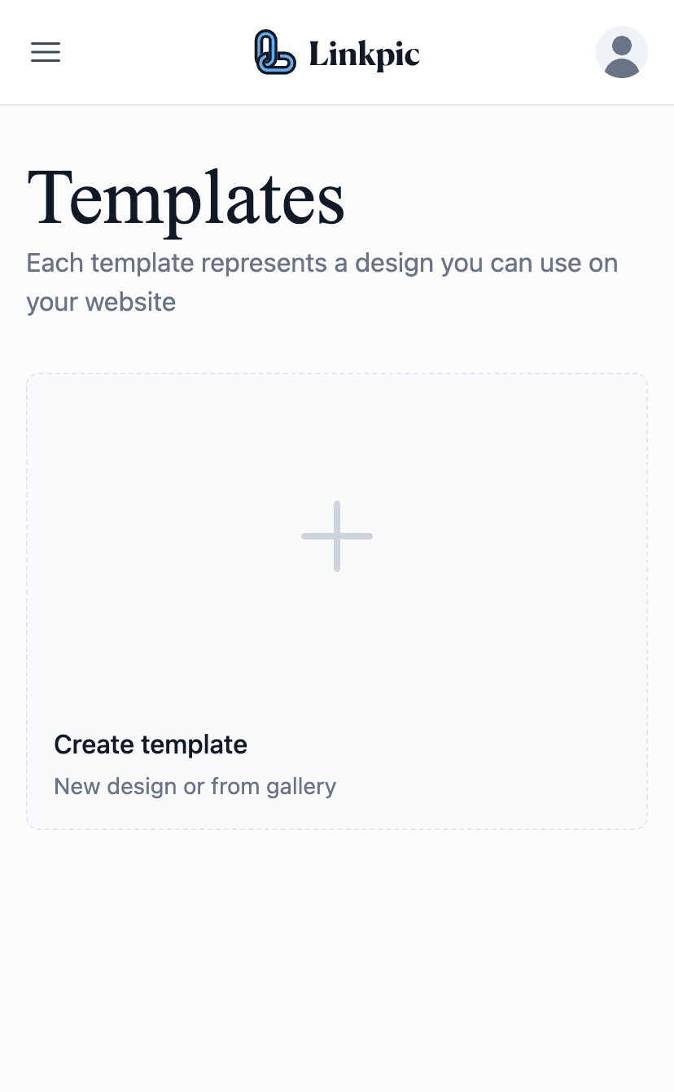The height and width of the screenshot is (1092, 674).
Task: Select the template description text under Templates
Action: (x=322, y=282)
